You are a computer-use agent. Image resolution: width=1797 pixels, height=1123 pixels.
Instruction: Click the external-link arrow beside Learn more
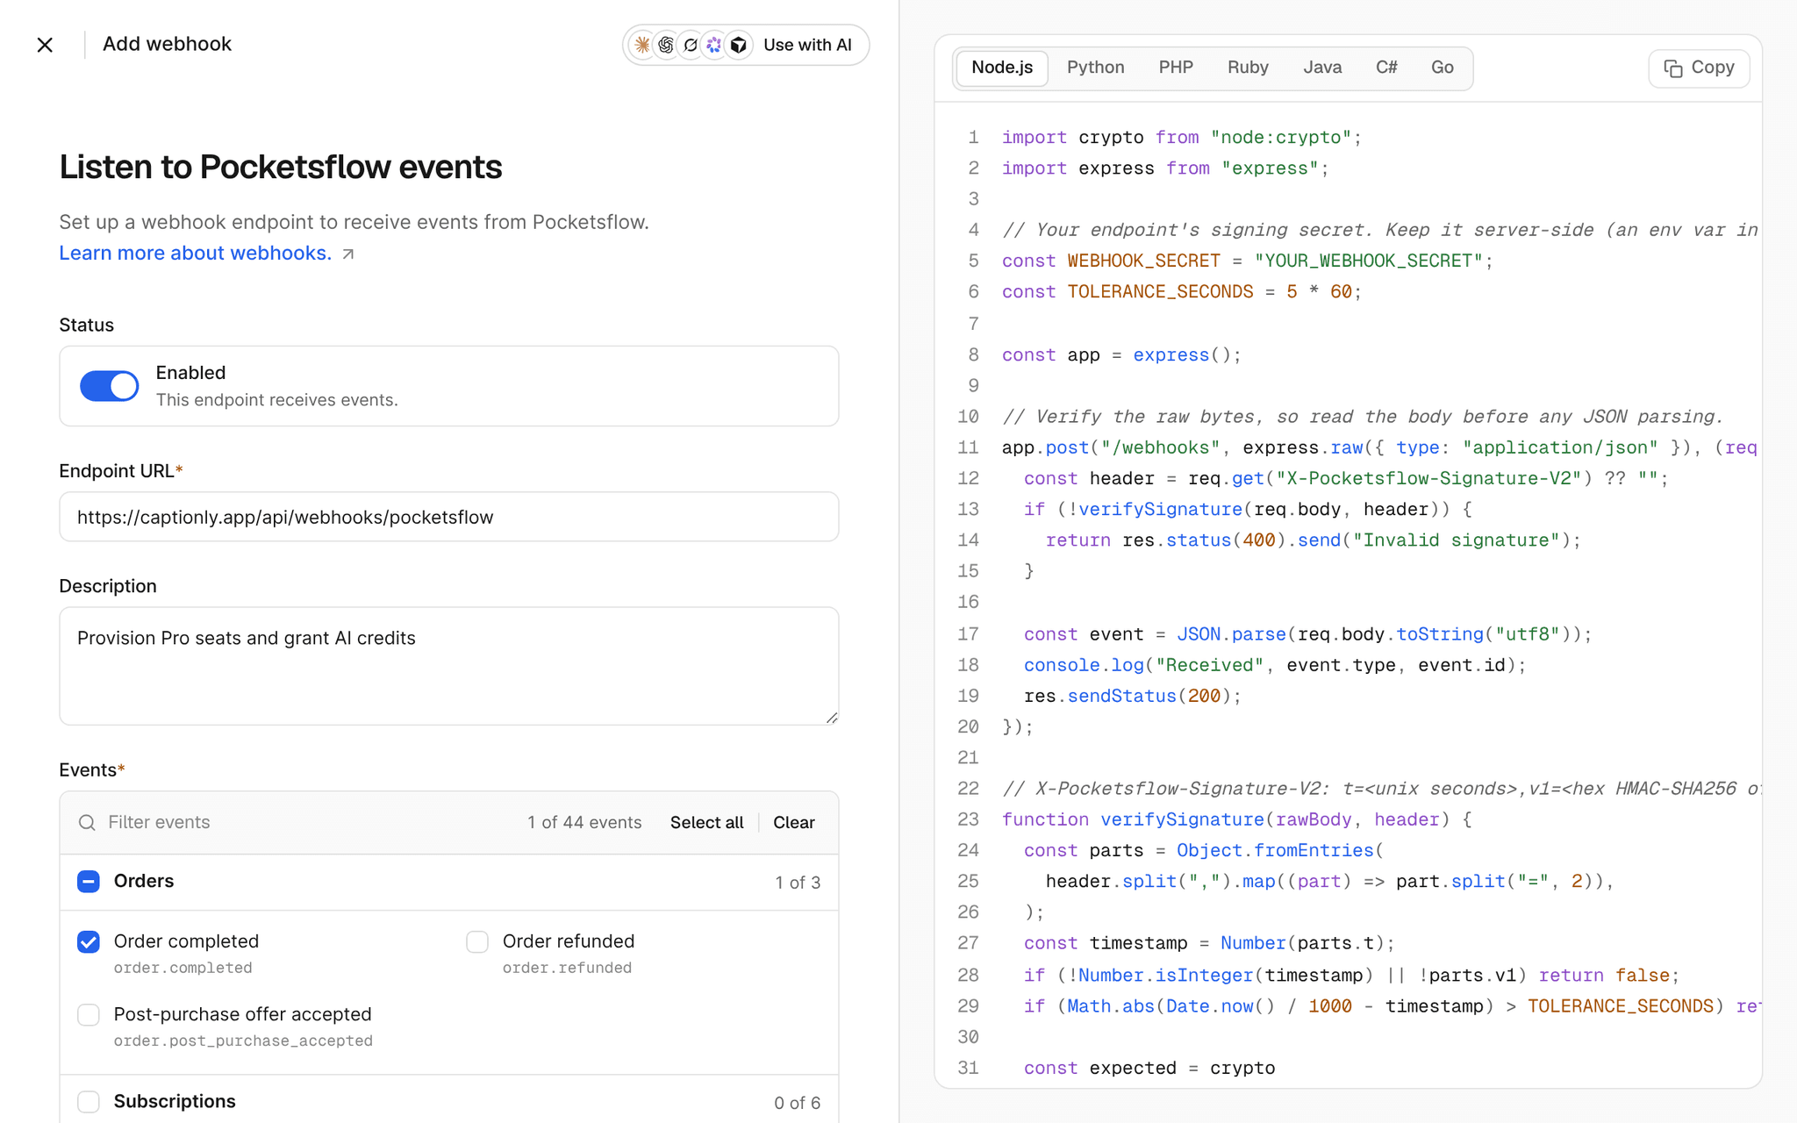(x=348, y=254)
